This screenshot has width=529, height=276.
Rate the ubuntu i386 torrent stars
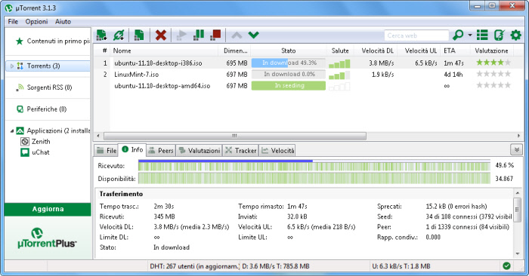[x=493, y=63]
